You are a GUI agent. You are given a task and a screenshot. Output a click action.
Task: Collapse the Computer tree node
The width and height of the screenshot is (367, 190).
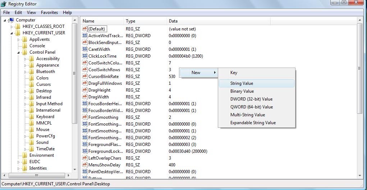[5, 20]
